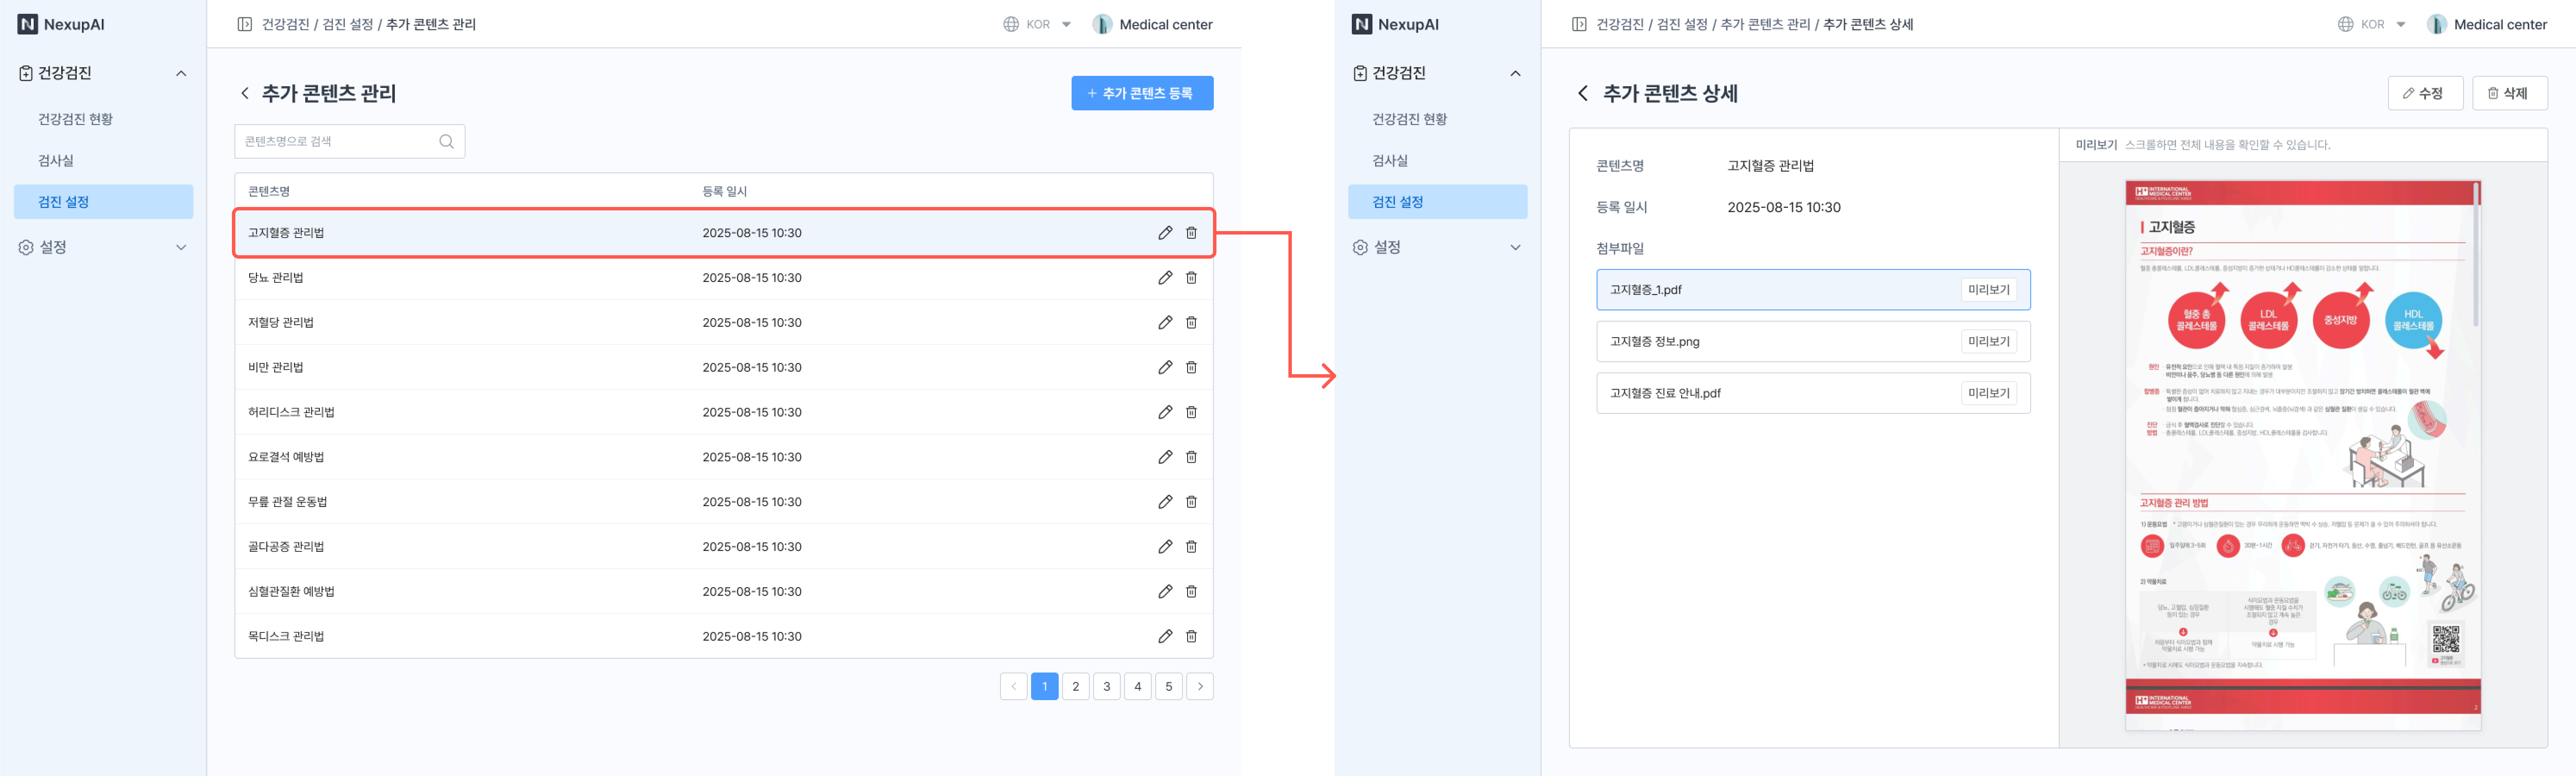Click trash icon for 저혈당 관리법 row

coord(1191,323)
